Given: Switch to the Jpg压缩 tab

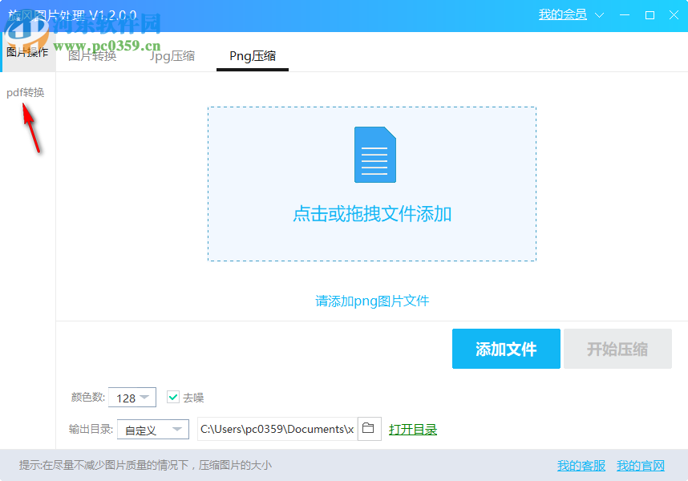Looking at the screenshot, I should [172, 56].
